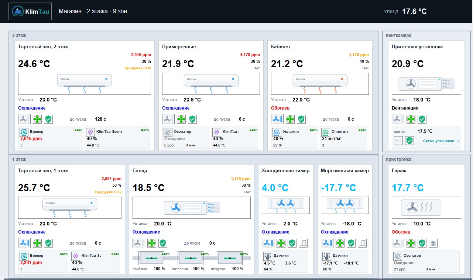The height and width of the screenshot is (280, 473).
Task: Open the Охлаждение mode in Склад
Action: point(146,232)
